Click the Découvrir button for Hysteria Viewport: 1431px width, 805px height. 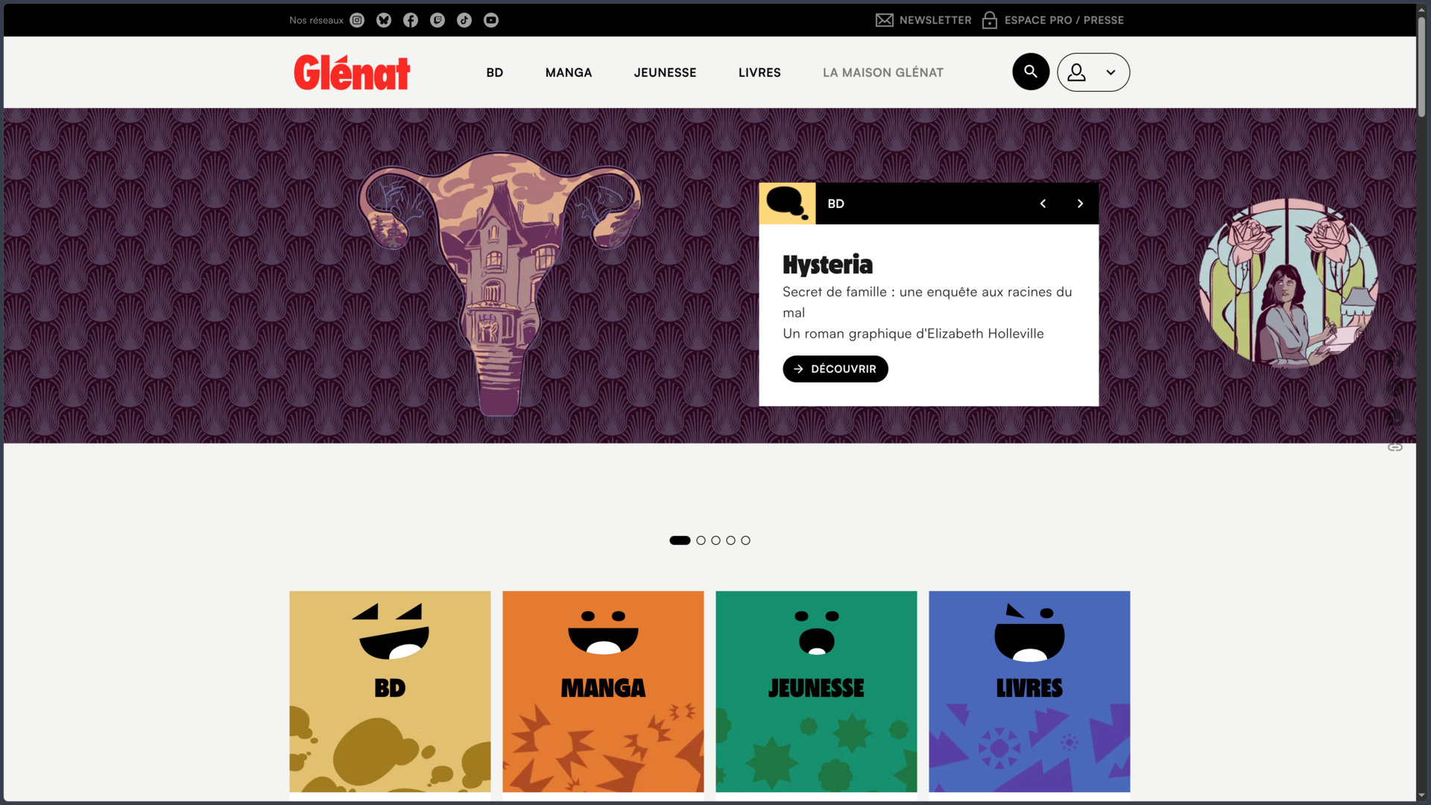coord(835,369)
